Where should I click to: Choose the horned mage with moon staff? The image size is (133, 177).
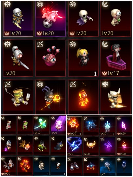click(51, 97)
